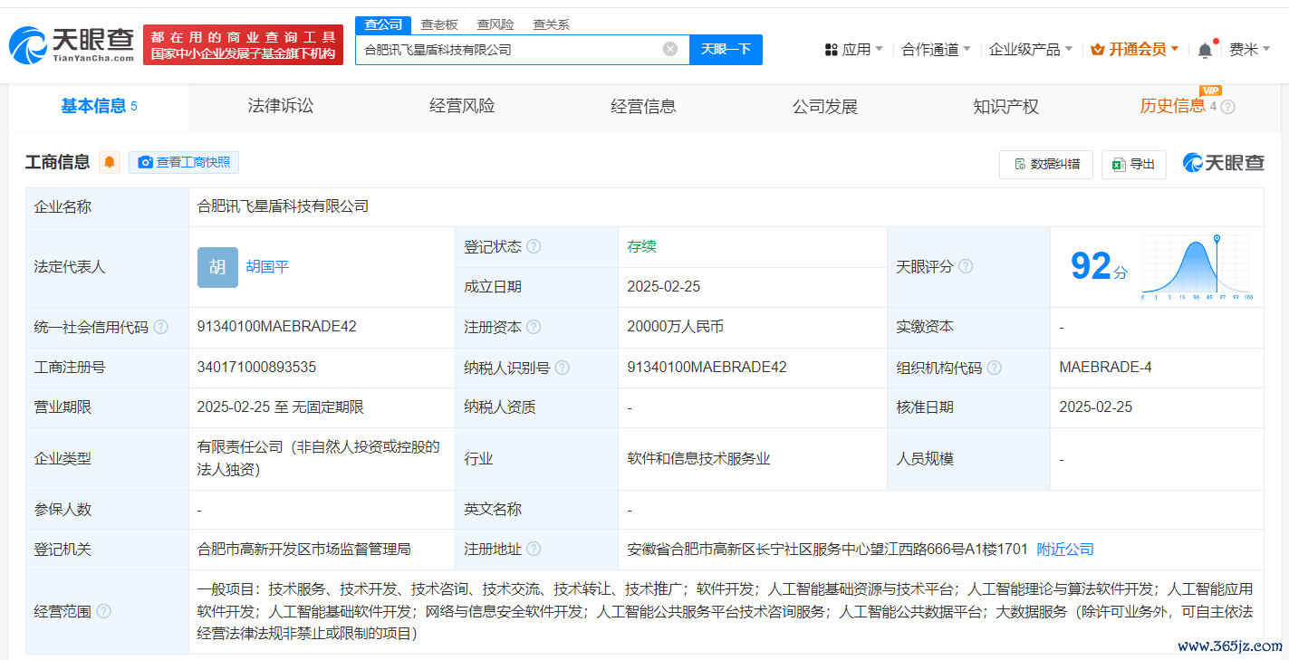Click help icon beside 登记状态

534,246
